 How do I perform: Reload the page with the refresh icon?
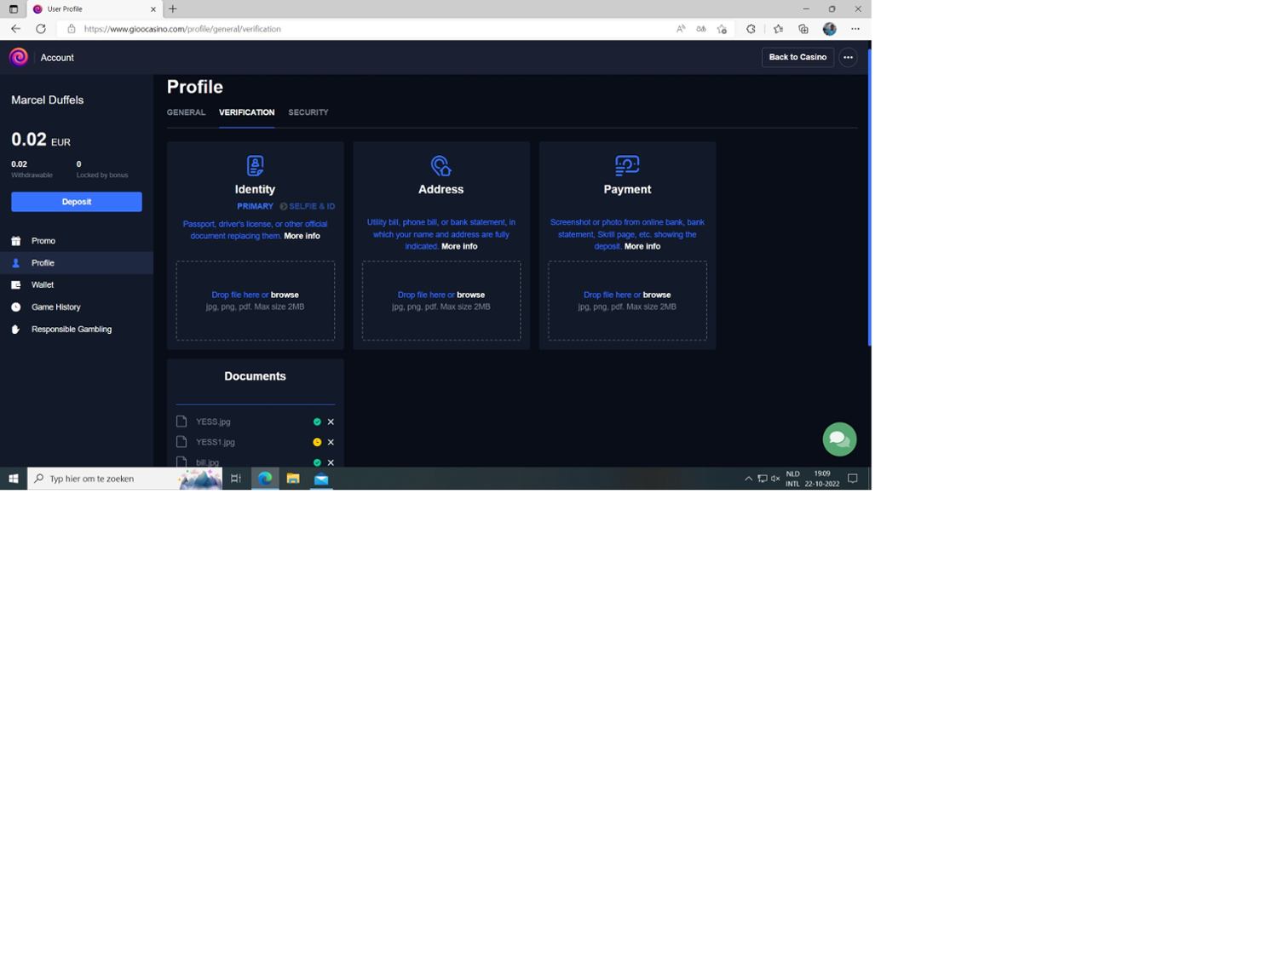click(x=40, y=29)
